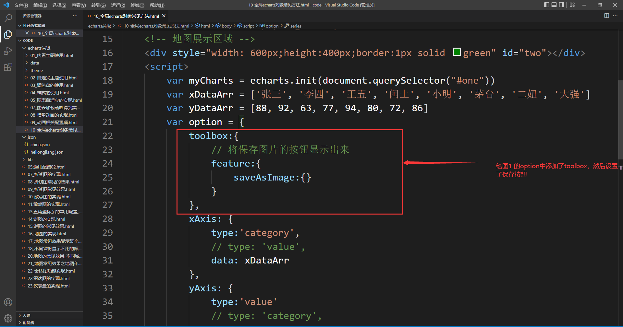The width and height of the screenshot is (623, 327).
Task: Open the 文件(F) menu
Action: pos(21,5)
